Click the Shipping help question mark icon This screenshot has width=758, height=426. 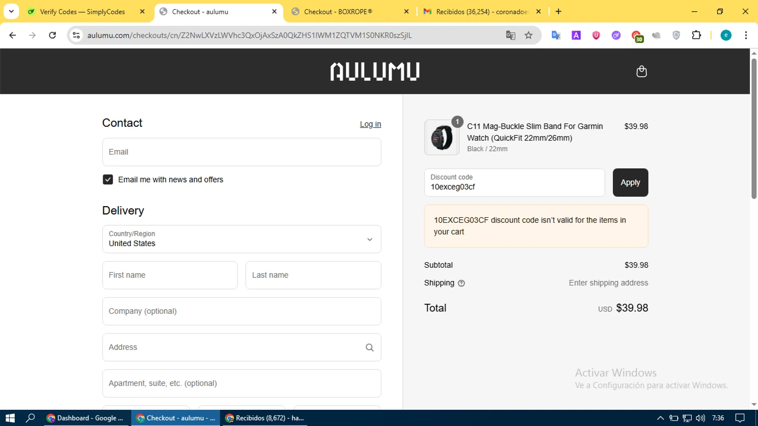461,283
